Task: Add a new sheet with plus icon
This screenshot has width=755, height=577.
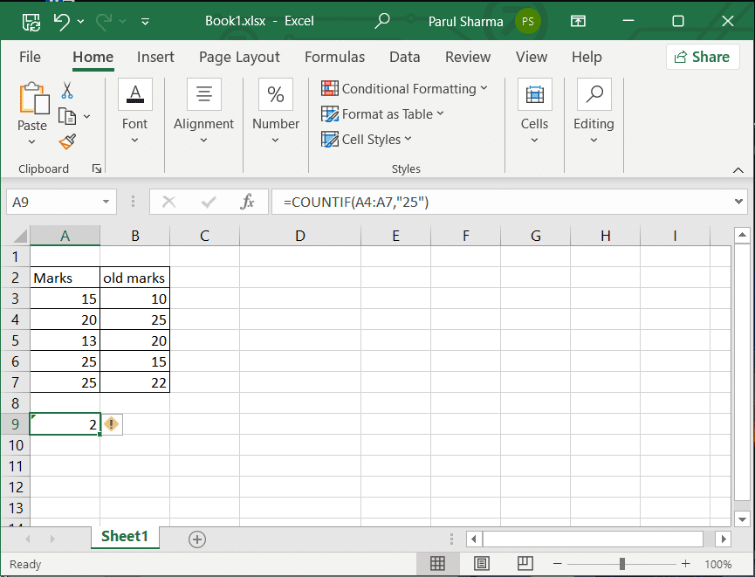Action: [x=197, y=539]
